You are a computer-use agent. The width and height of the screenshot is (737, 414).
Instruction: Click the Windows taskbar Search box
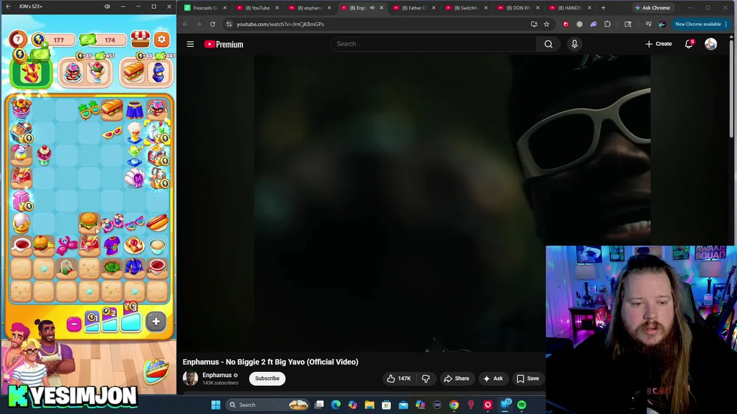point(268,405)
